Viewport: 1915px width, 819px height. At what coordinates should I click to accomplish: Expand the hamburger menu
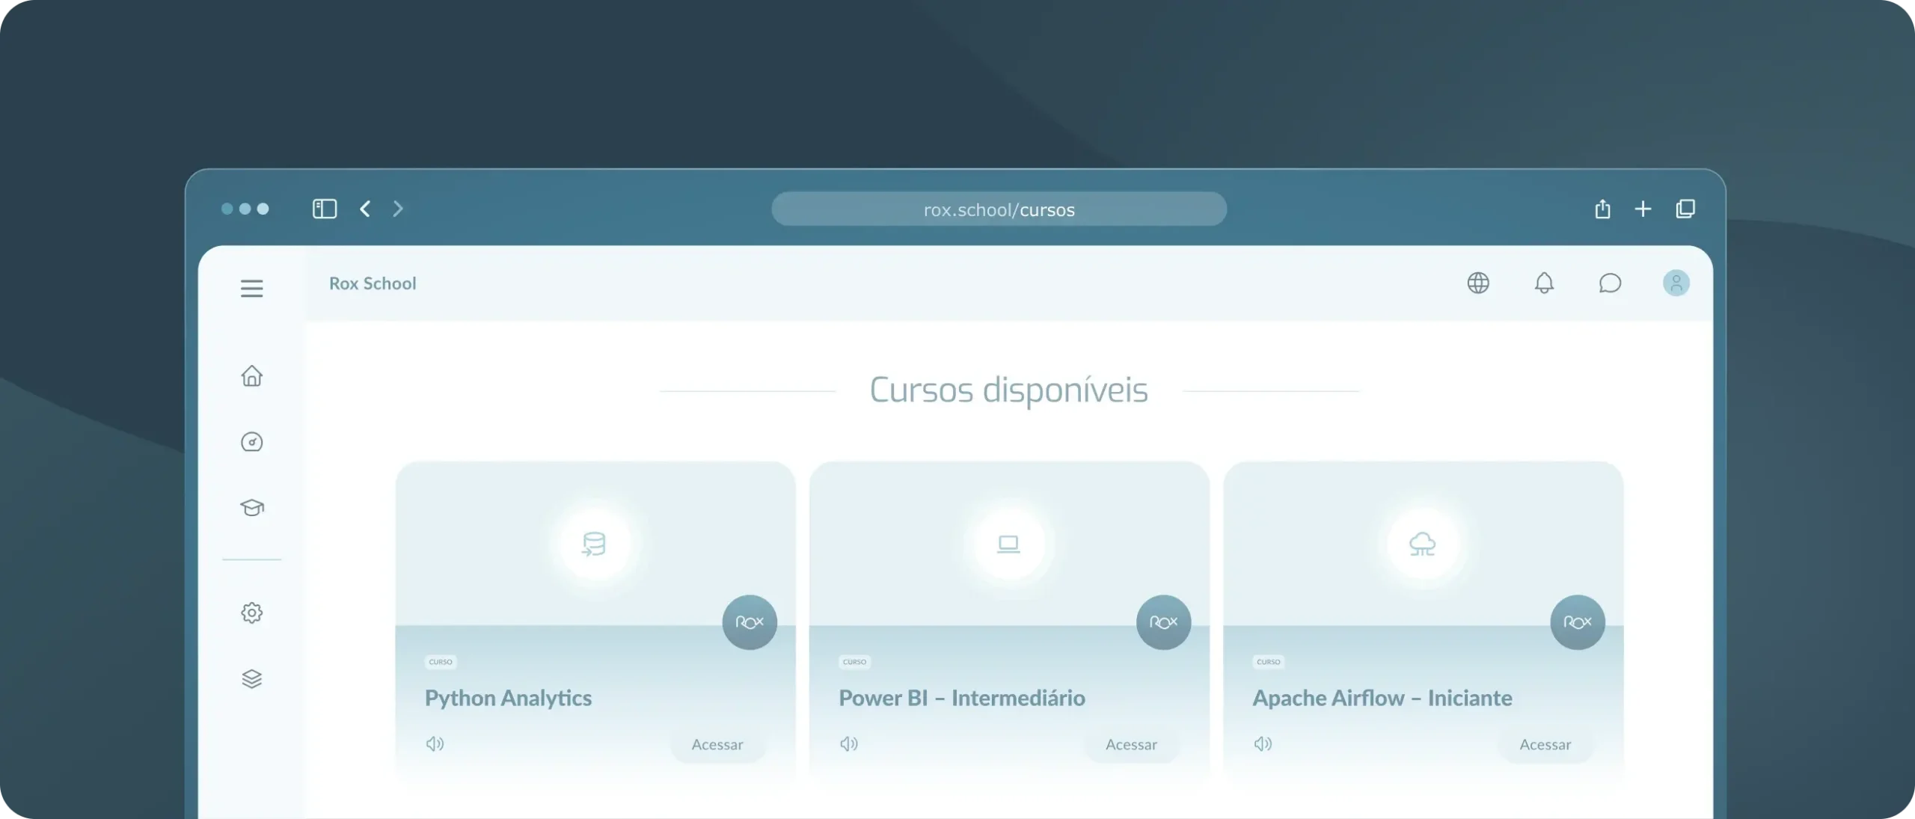pos(252,288)
